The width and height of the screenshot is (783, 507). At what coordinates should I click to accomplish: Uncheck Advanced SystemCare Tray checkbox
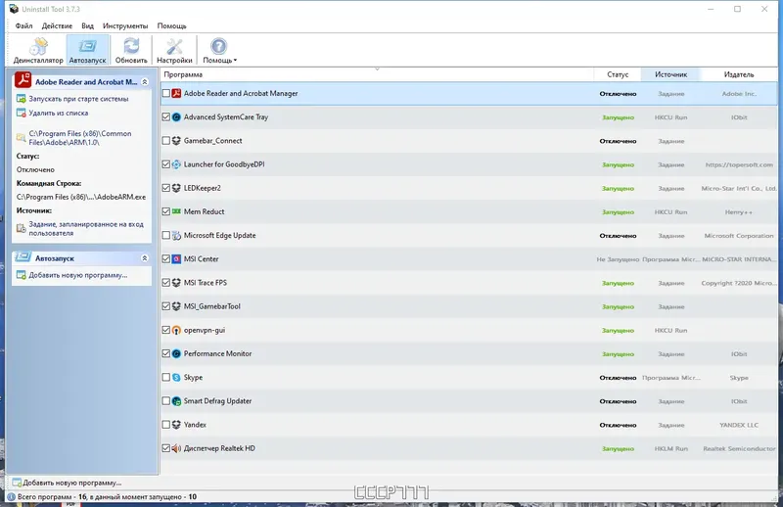(x=166, y=116)
